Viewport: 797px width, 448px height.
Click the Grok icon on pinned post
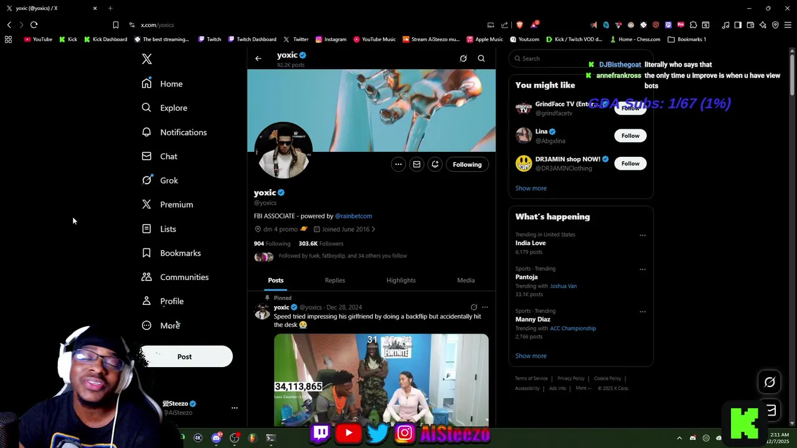coord(474,307)
